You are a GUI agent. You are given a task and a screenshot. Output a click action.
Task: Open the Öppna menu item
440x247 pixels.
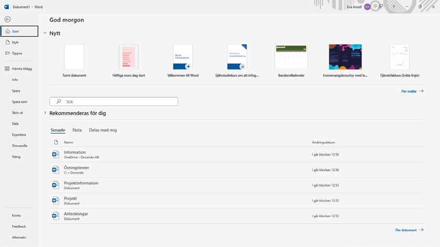pos(17,53)
